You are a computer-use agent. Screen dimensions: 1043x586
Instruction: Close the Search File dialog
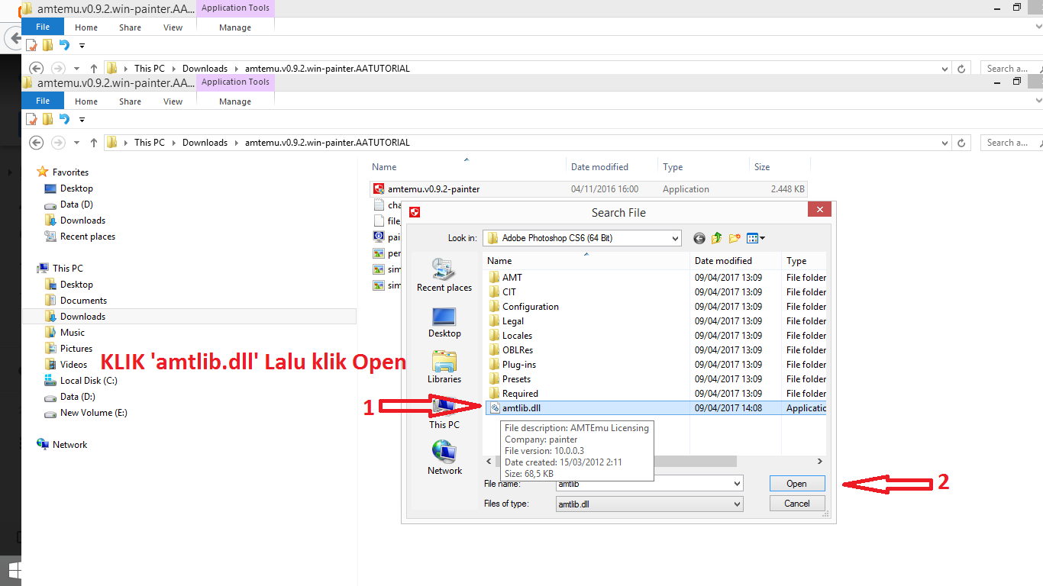pyautogui.click(x=819, y=211)
